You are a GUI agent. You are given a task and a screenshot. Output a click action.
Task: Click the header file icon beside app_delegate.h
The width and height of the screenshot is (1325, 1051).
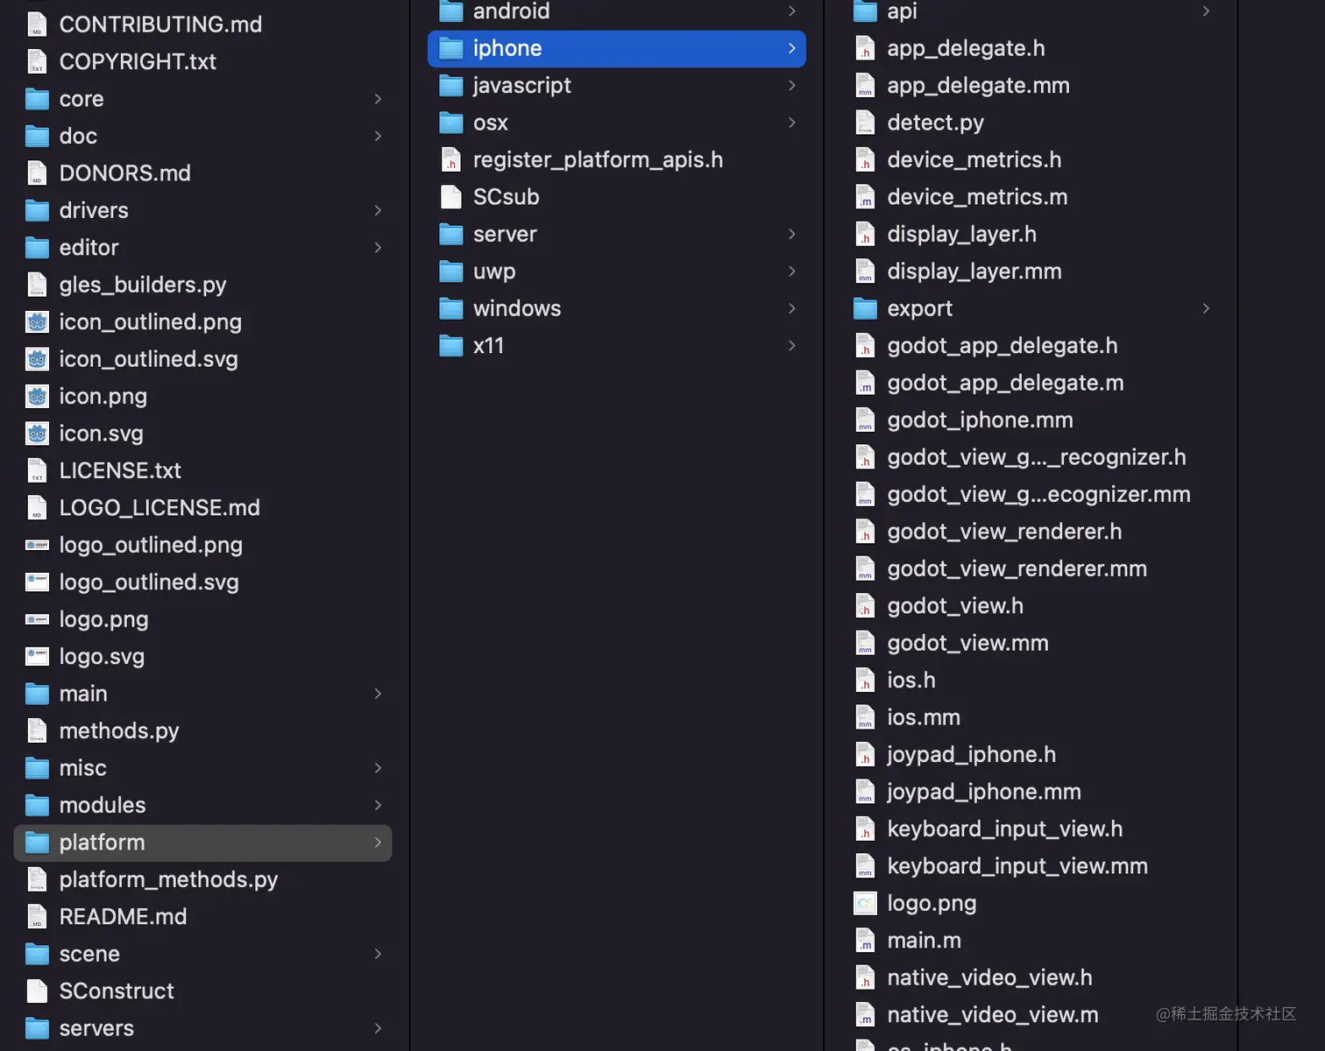pyautogui.click(x=865, y=48)
